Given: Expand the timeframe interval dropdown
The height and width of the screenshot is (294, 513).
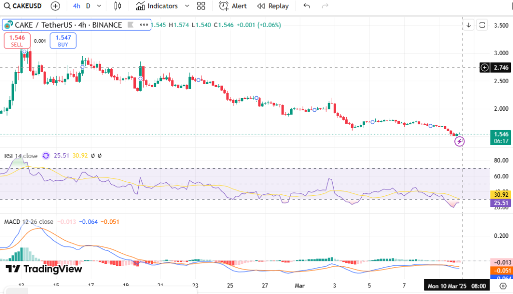Looking at the screenshot, I should click(99, 6).
